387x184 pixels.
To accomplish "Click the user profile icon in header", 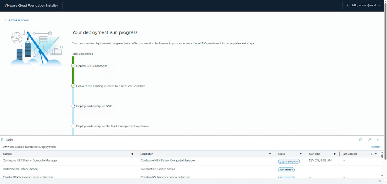I will pyautogui.click(x=347, y=5).
